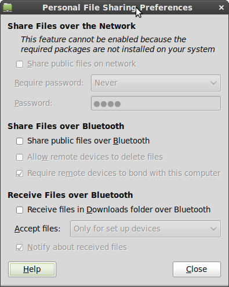The height and width of the screenshot is (287, 229).
Task: Toggle Notify about received files checkbox
Action: pyautogui.click(x=20, y=248)
